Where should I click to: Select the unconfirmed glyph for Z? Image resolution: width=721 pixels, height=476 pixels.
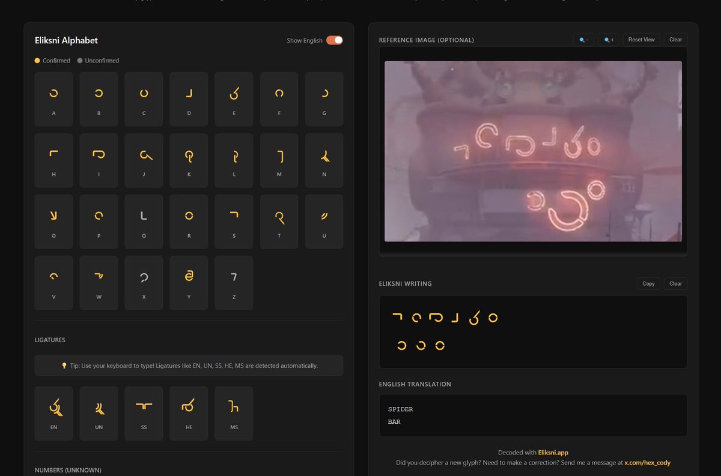234,283
